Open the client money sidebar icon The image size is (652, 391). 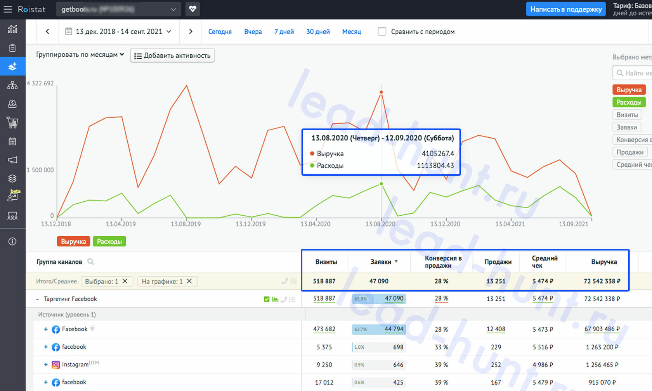point(12,104)
